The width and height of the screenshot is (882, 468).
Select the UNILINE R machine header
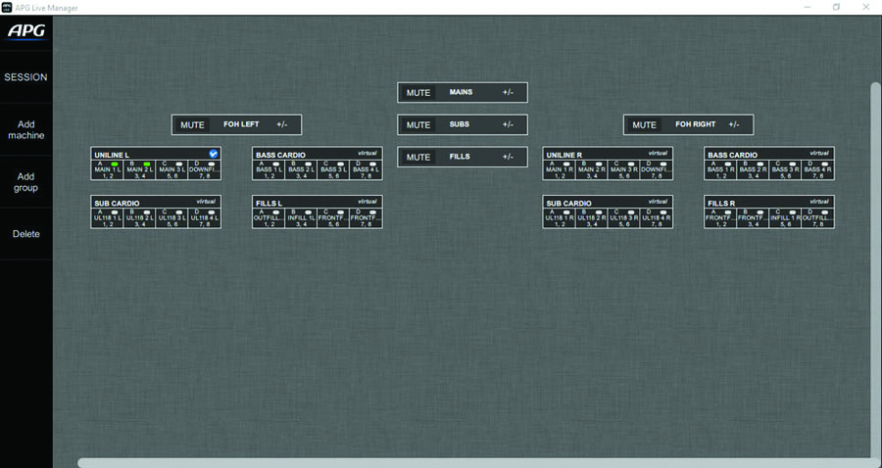click(x=608, y=154)
